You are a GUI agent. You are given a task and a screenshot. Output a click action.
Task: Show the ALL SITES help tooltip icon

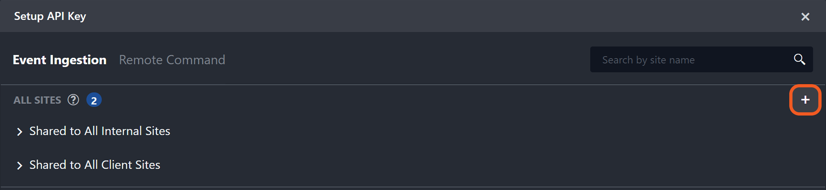pos(73,100)
